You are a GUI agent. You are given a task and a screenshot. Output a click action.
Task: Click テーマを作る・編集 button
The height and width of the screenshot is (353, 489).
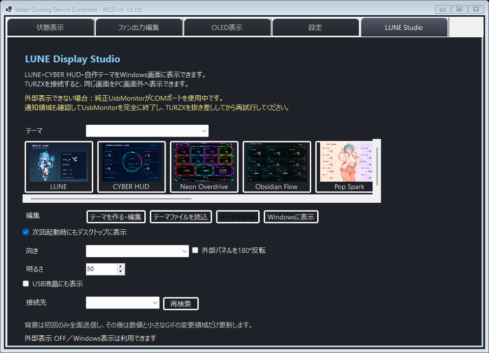(116, 217)
